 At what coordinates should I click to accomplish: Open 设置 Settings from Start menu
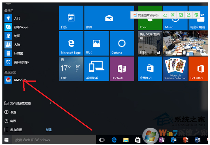[10, 112]
